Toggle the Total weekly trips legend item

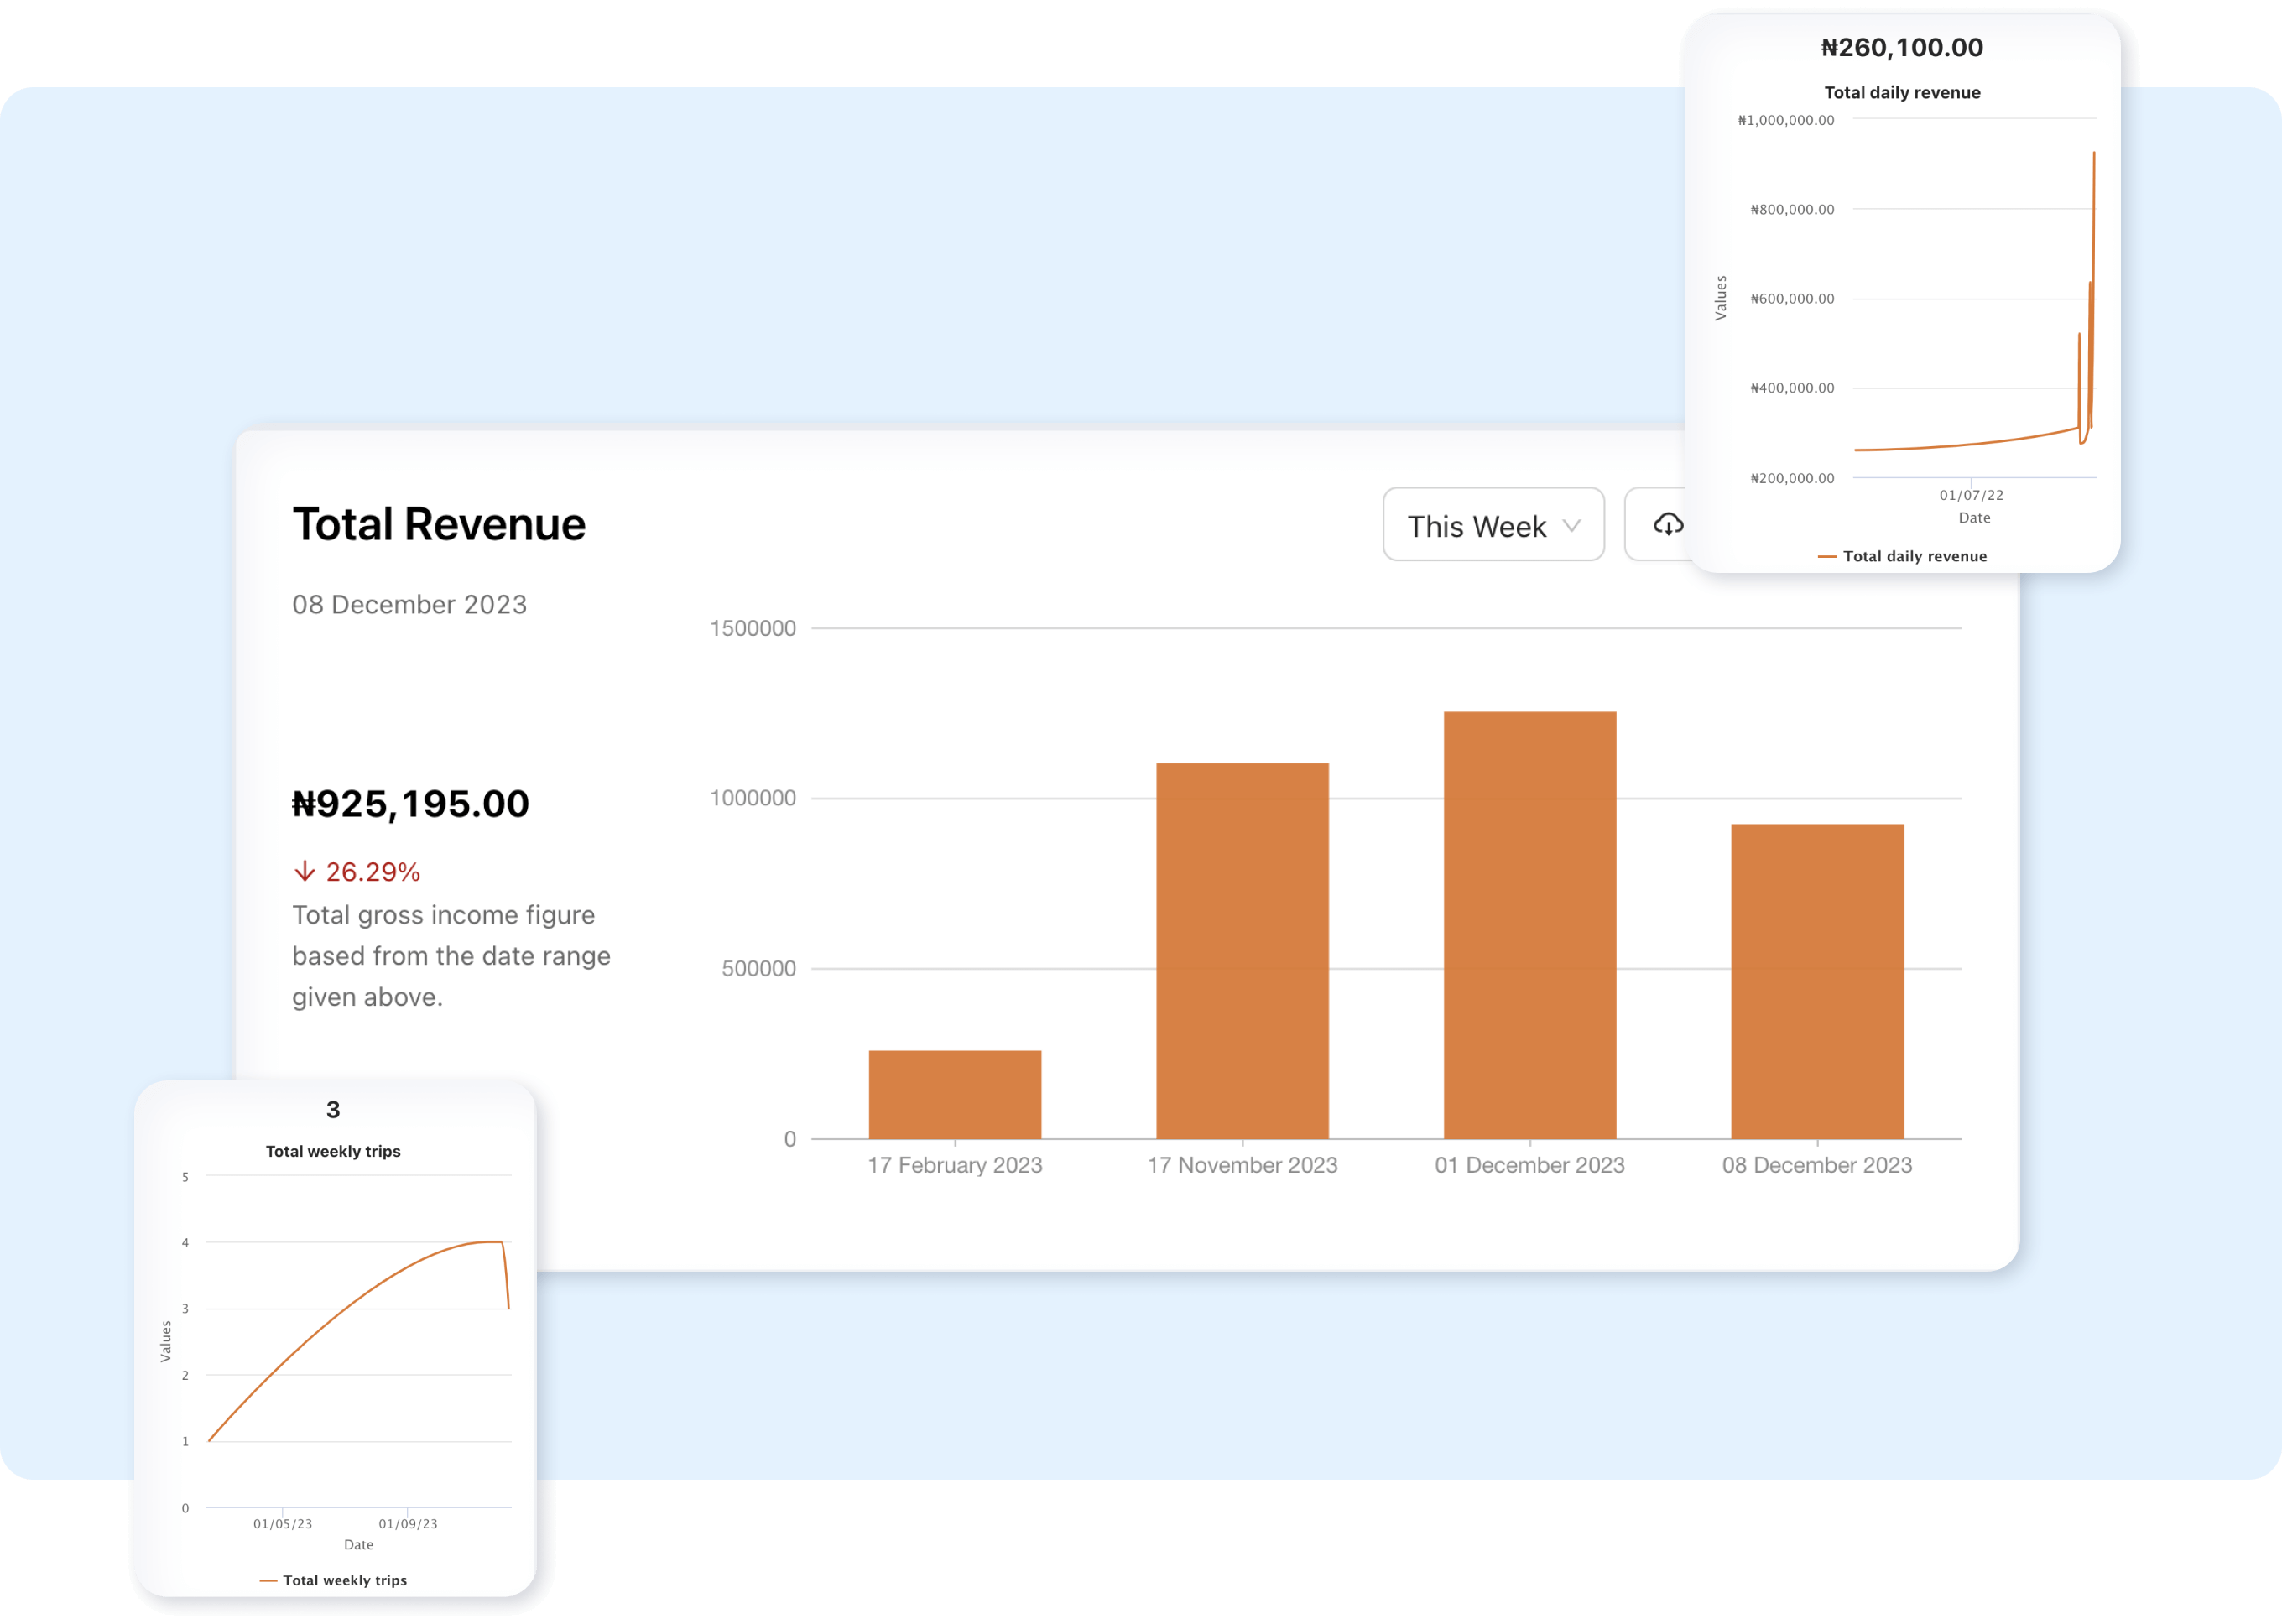pyautogui.click(x=344, y=1580)
